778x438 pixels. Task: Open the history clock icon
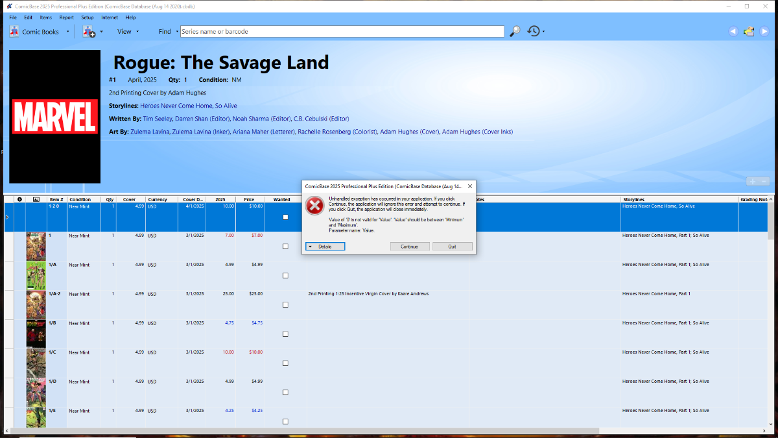(x=533, y=31)
